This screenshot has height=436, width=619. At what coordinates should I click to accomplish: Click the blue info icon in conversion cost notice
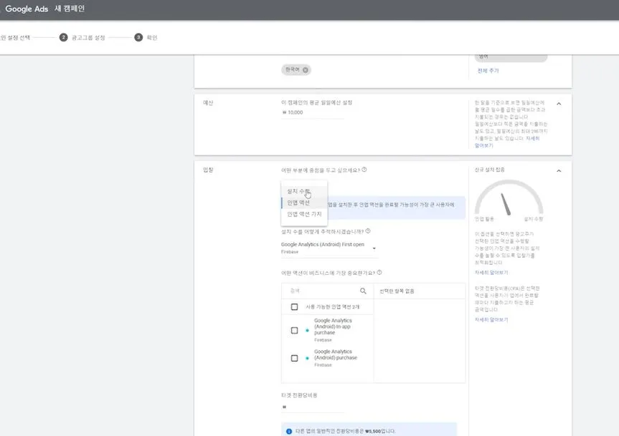pyautogui.click(x=289, y=431)
